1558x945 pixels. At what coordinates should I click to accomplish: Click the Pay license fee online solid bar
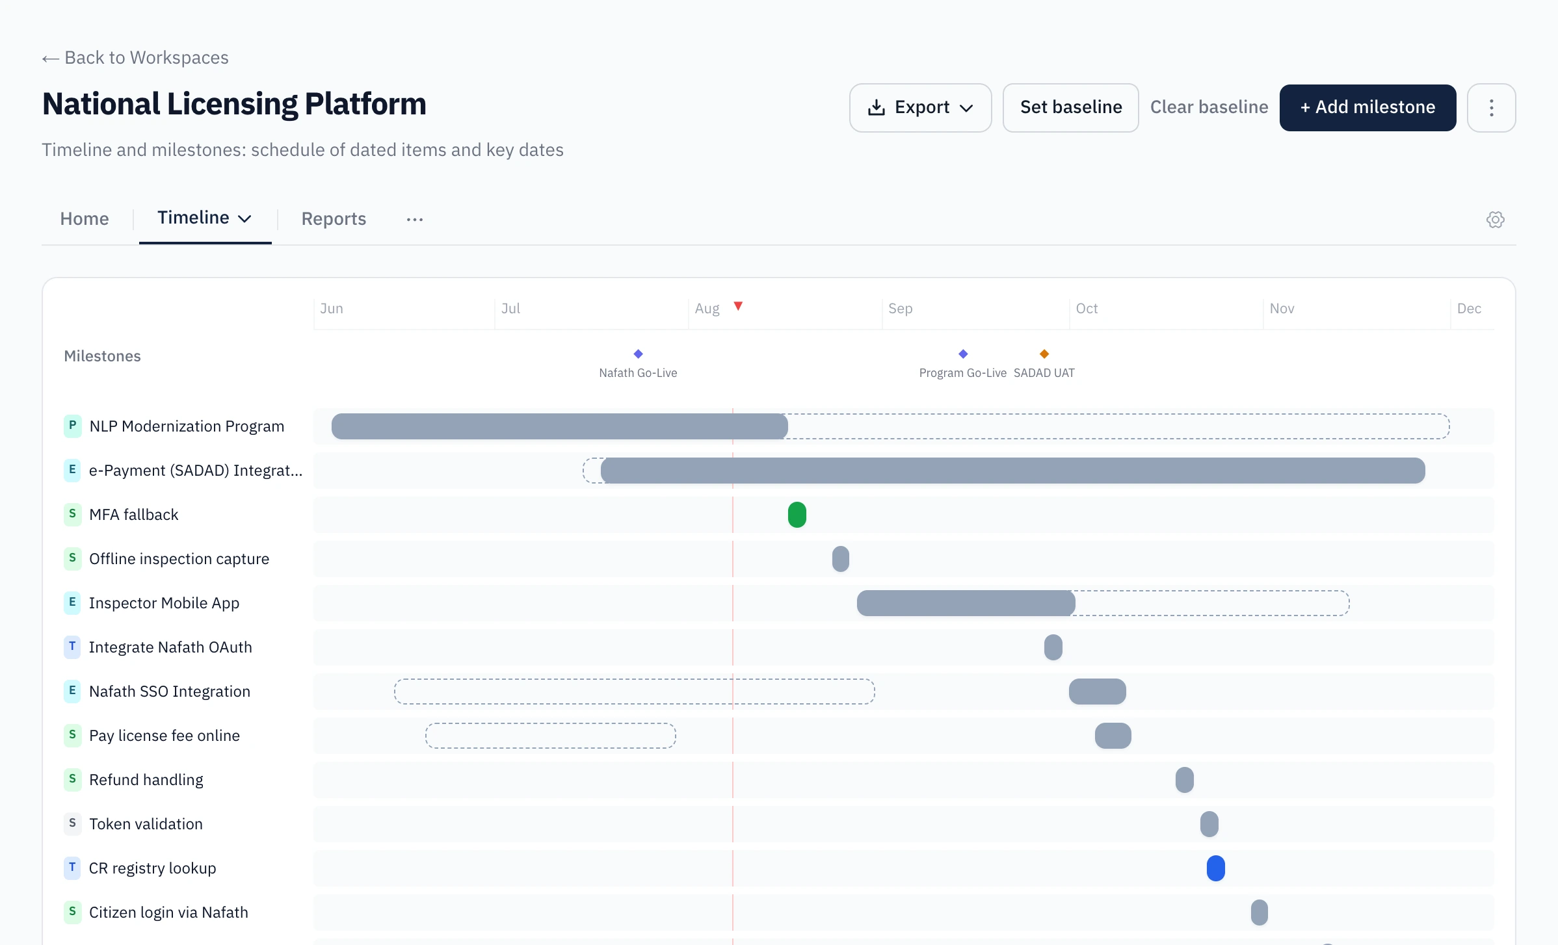tap(1113, 736)
